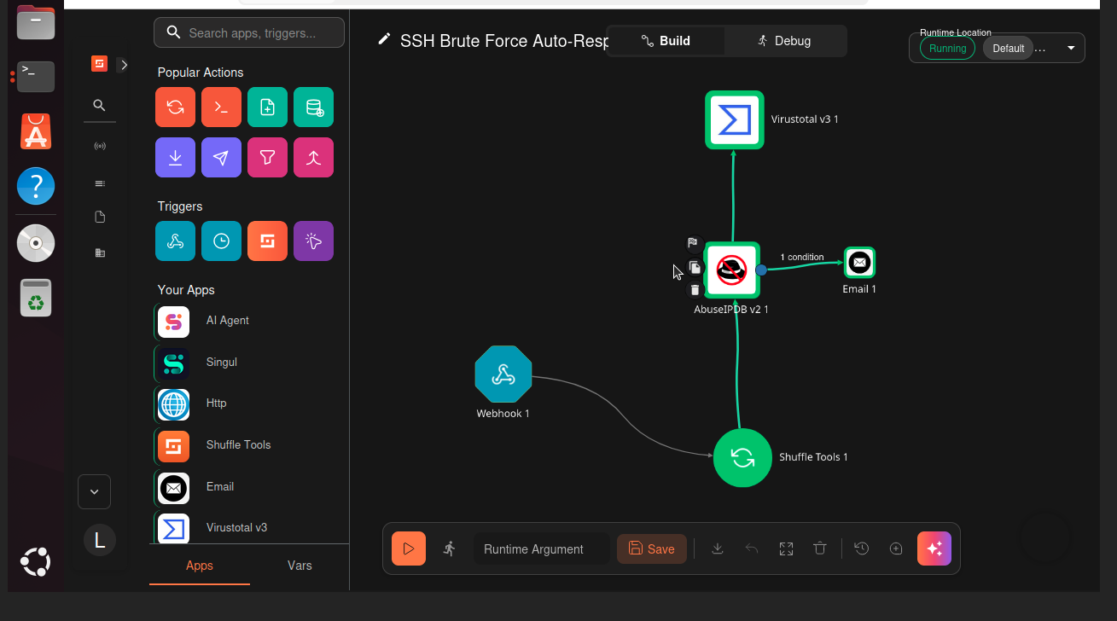Open Runtime Location dropdown arrow
Image resolution: width=1117 pixels, height=621 pixels.
1071,49
